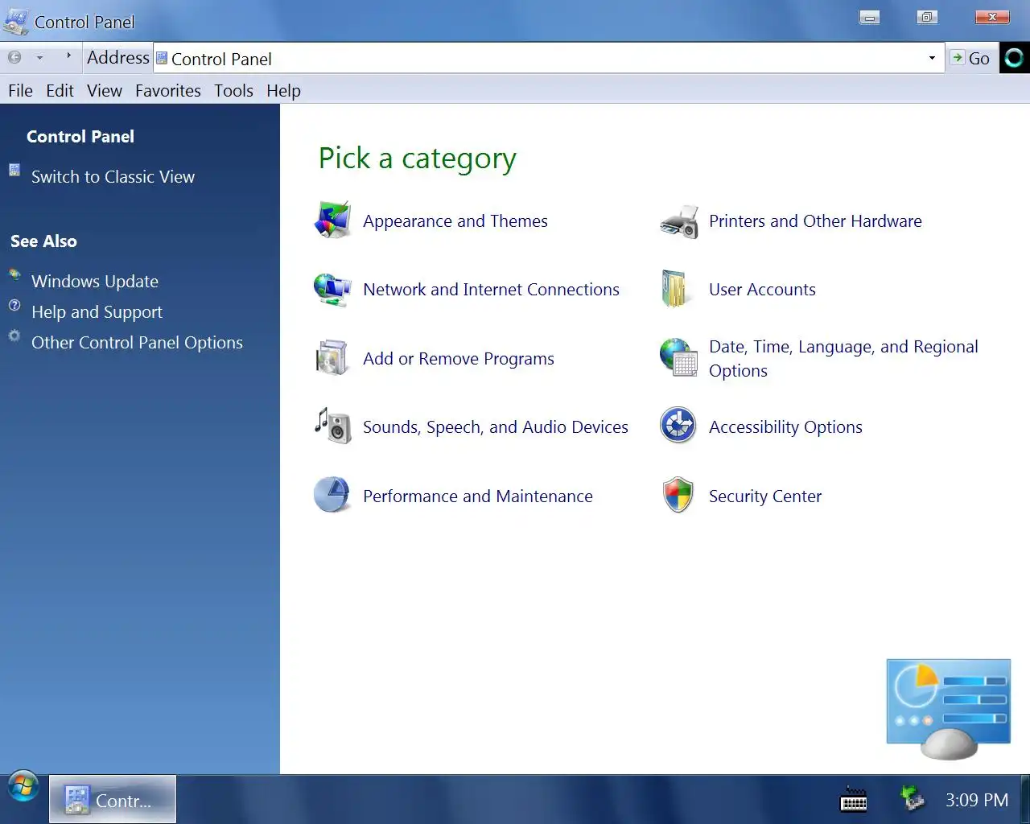Click the 3:09 PM taskbar clock

coord(977,800)
